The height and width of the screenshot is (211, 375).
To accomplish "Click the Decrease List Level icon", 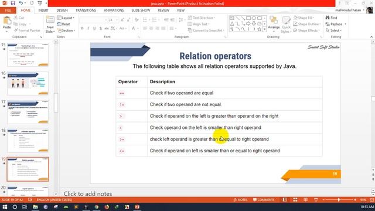I will click(166, 20).
